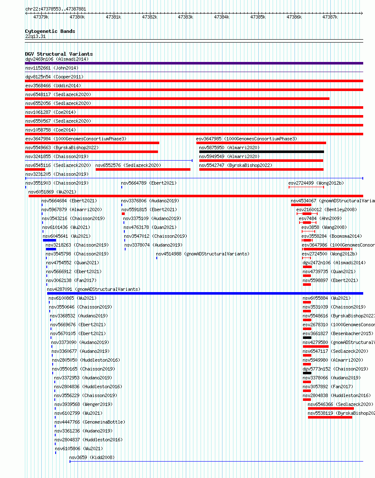This screenshot has width=375, height=478.
Task: Click nsv6105806 (Wu2021) label
Action: click(79, 448)
